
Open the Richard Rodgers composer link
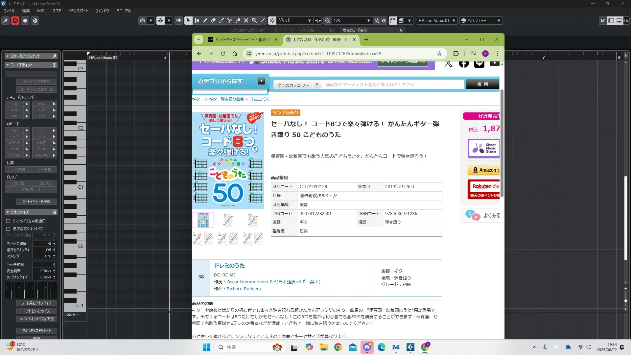[x=244, y=289]
